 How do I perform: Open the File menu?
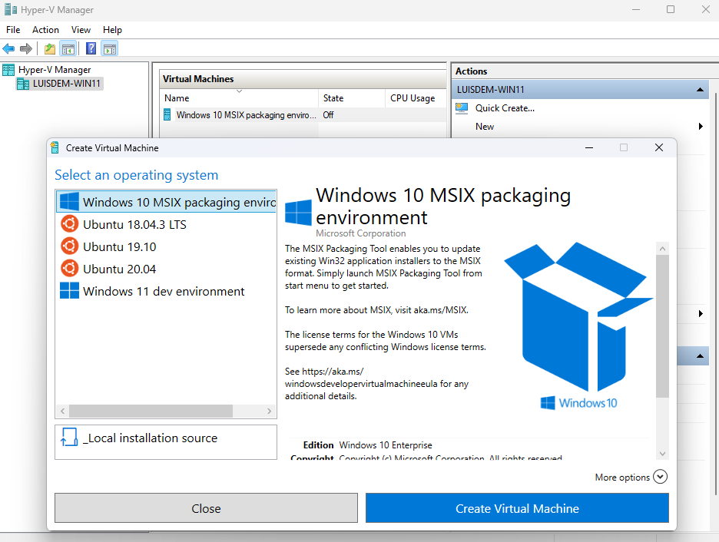13,30
